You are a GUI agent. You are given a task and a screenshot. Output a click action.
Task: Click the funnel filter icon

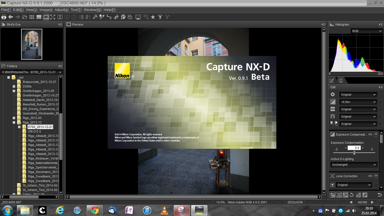[x=160, y=17]
